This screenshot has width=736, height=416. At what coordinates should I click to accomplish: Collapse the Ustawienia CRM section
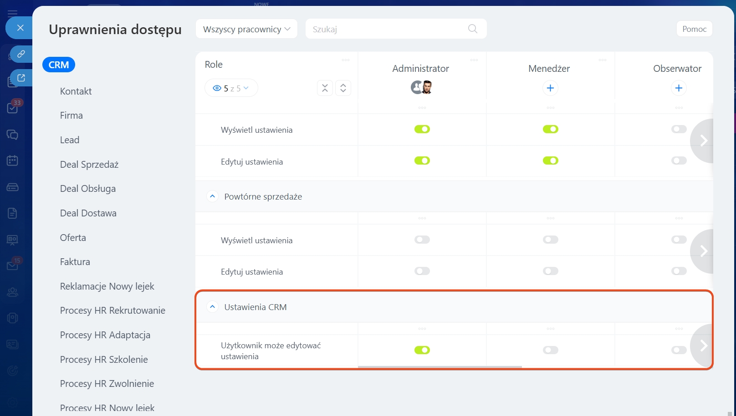click(212, 307)
